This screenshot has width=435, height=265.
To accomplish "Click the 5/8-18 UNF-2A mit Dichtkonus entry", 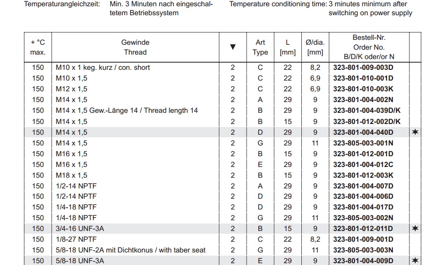I will 130,250.
